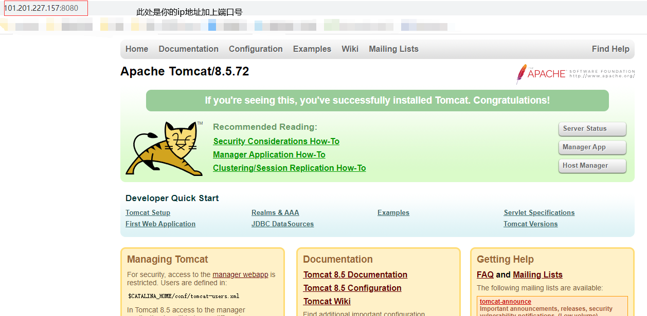Click the Host Manager button
The width and height of the screenshot is (647, 316).
point(592,166)
